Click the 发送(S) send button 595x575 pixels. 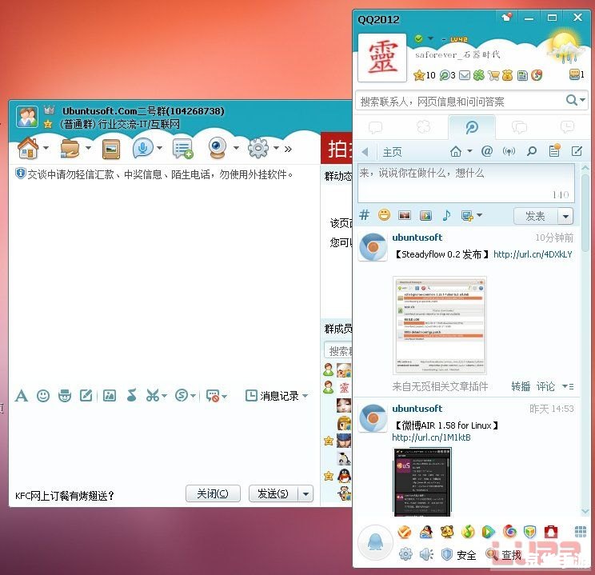[274, 493]
